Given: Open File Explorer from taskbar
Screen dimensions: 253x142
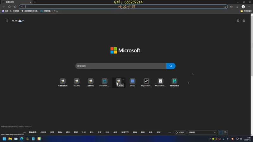Looking at the screenshot, I should pos(10,139).
